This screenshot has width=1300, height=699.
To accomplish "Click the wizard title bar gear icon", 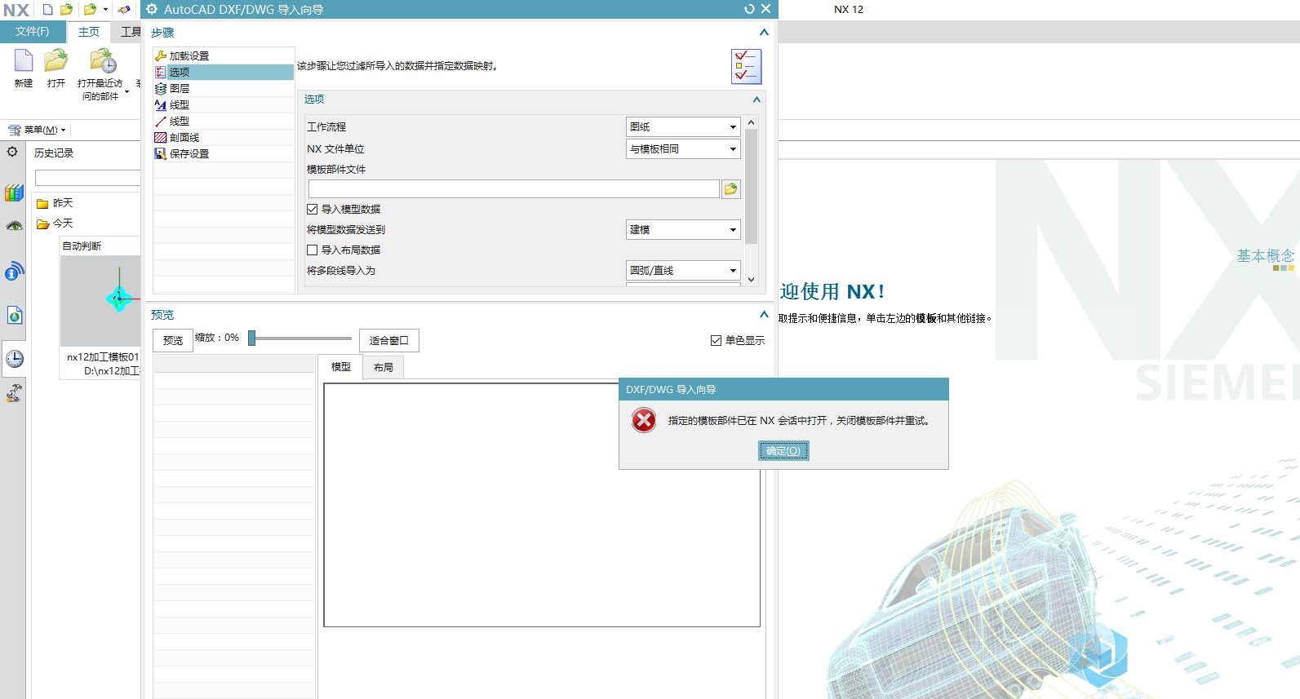I will pos(152,9).
